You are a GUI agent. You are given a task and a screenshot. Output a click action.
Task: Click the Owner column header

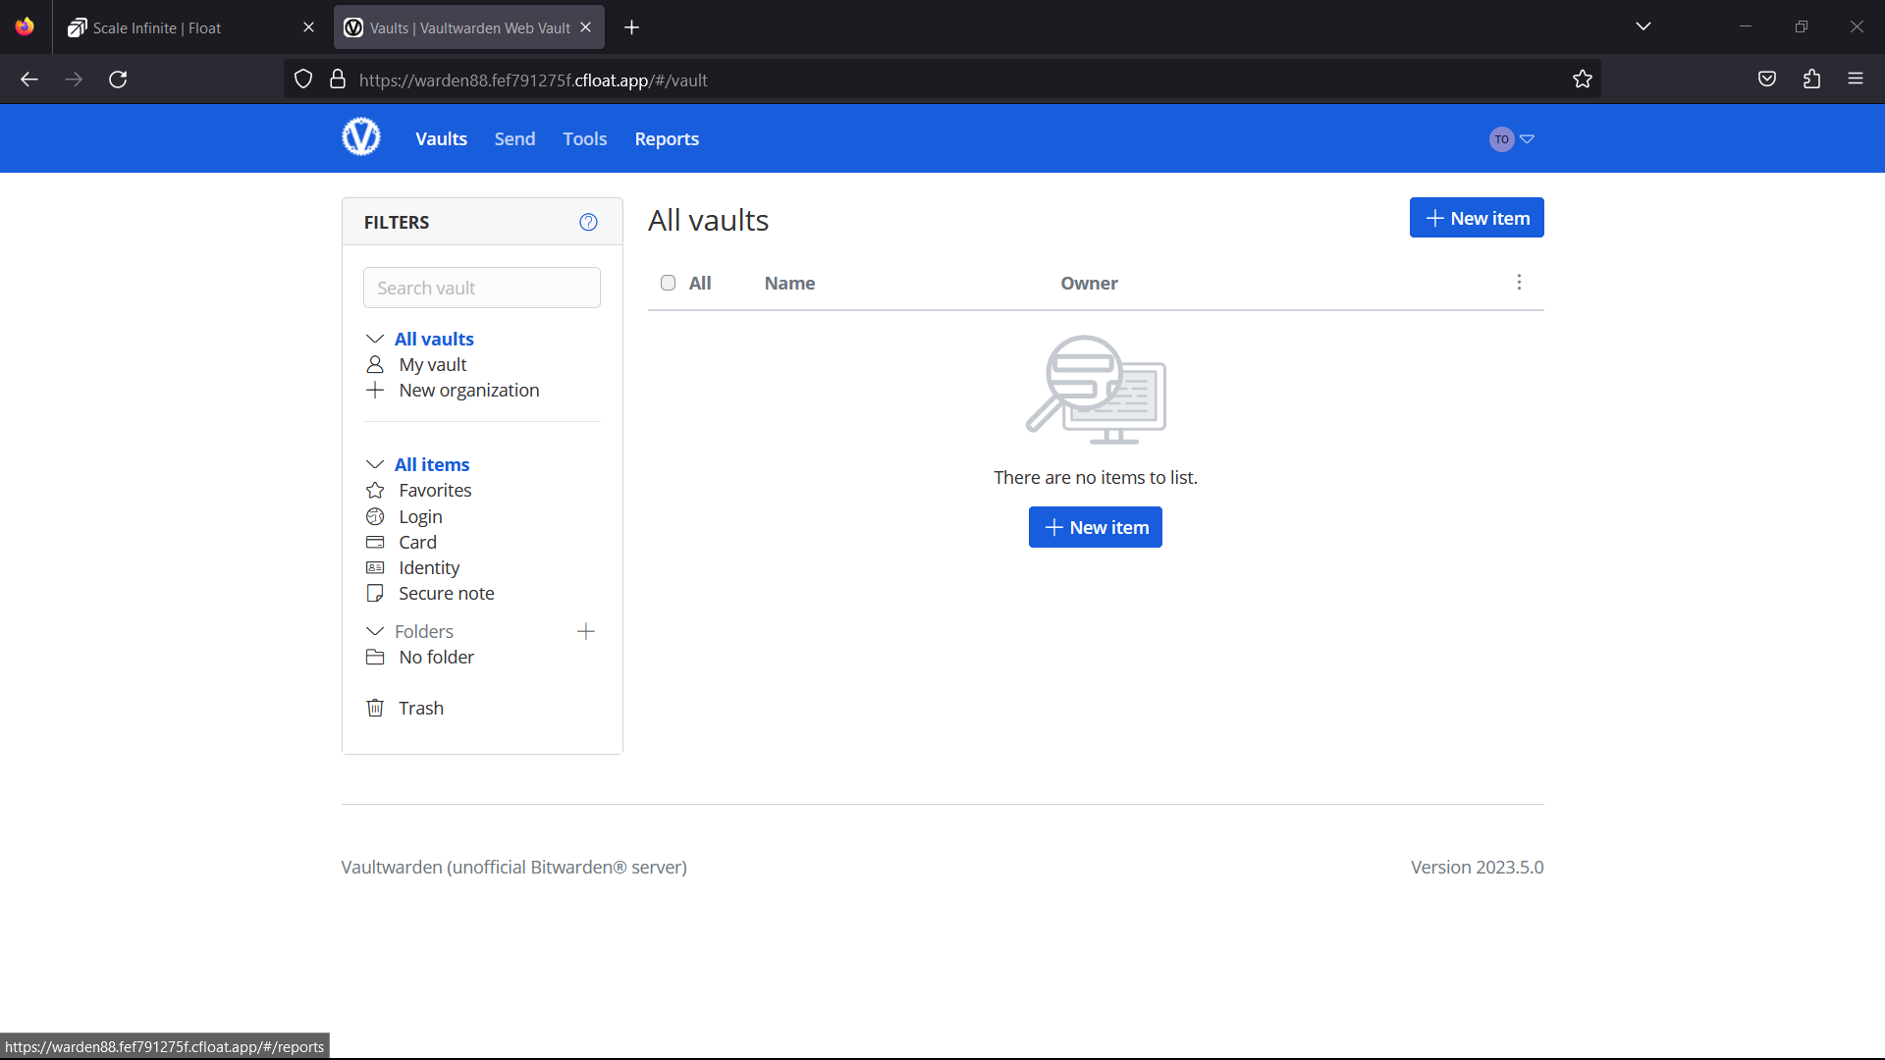(1089, 283)
